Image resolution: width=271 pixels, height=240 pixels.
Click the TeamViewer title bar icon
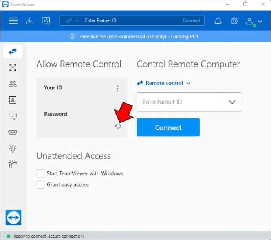pos(5,4)
